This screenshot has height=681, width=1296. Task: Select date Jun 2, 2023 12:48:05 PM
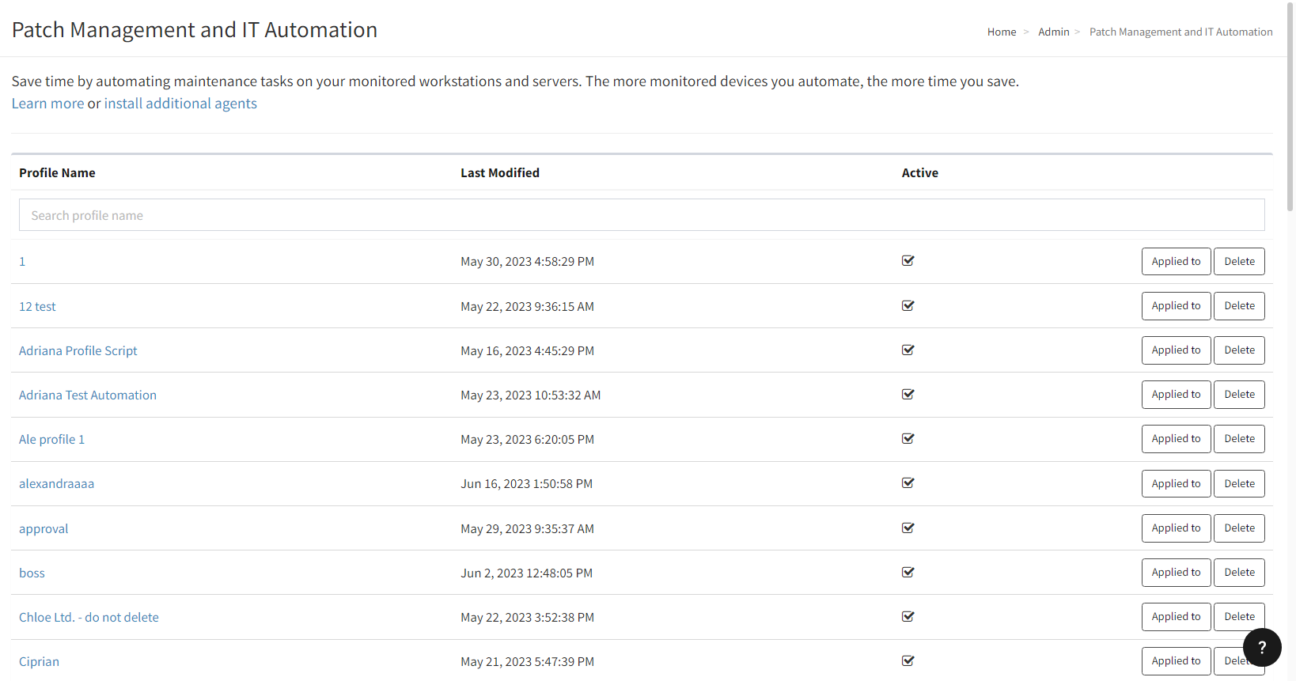coord(526,573)
